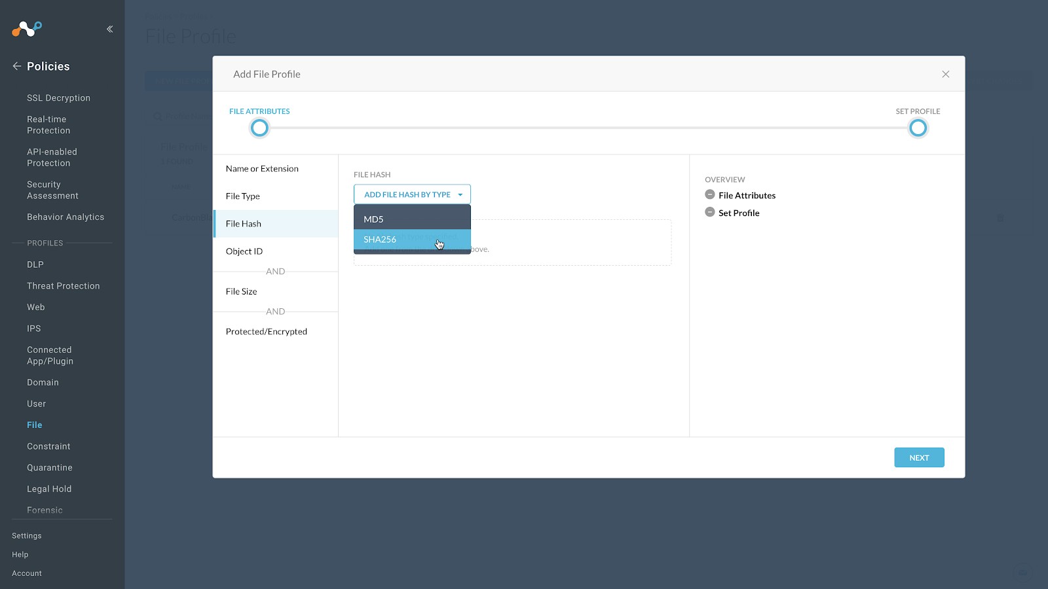Click the Netskope logo in the sidebar
The width and height of the screenshot is (1048, 589).
26,28
